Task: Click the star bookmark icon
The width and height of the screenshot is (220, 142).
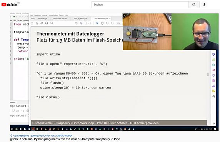Action: click(x=37, y=23)
